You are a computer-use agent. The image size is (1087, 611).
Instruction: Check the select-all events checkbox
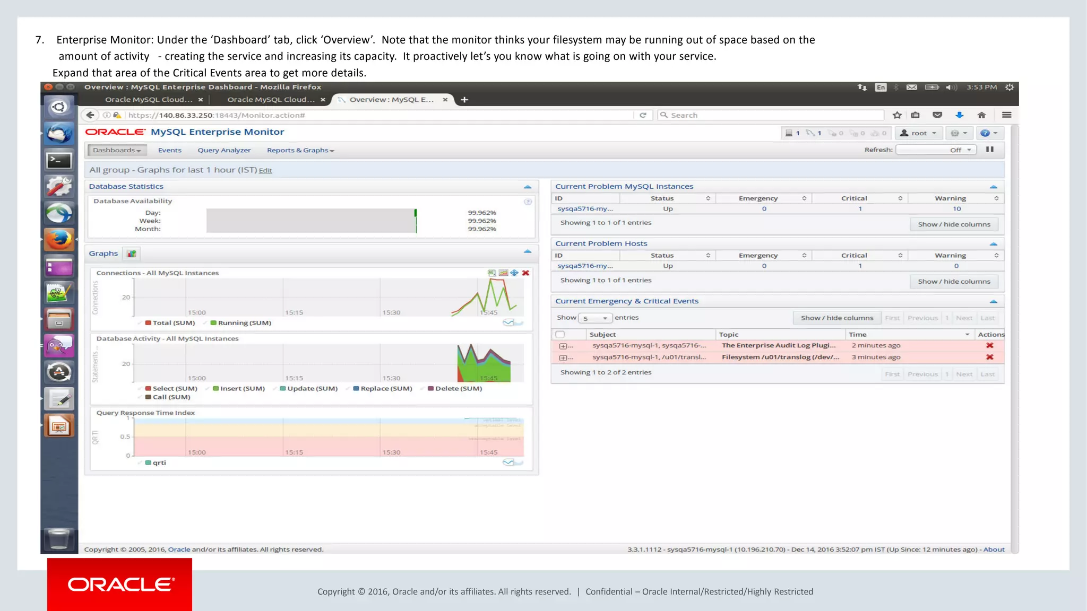click(x=560, y=335)
